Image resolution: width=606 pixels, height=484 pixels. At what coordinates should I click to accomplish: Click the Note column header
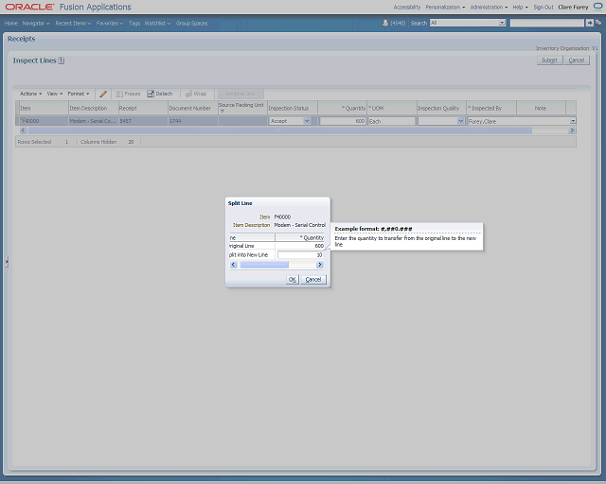pos(541,108)
